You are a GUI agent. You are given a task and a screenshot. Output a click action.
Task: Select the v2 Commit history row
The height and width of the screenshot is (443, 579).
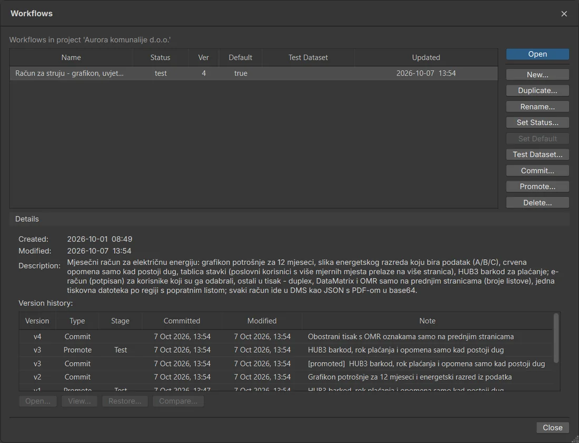point(286,377)
